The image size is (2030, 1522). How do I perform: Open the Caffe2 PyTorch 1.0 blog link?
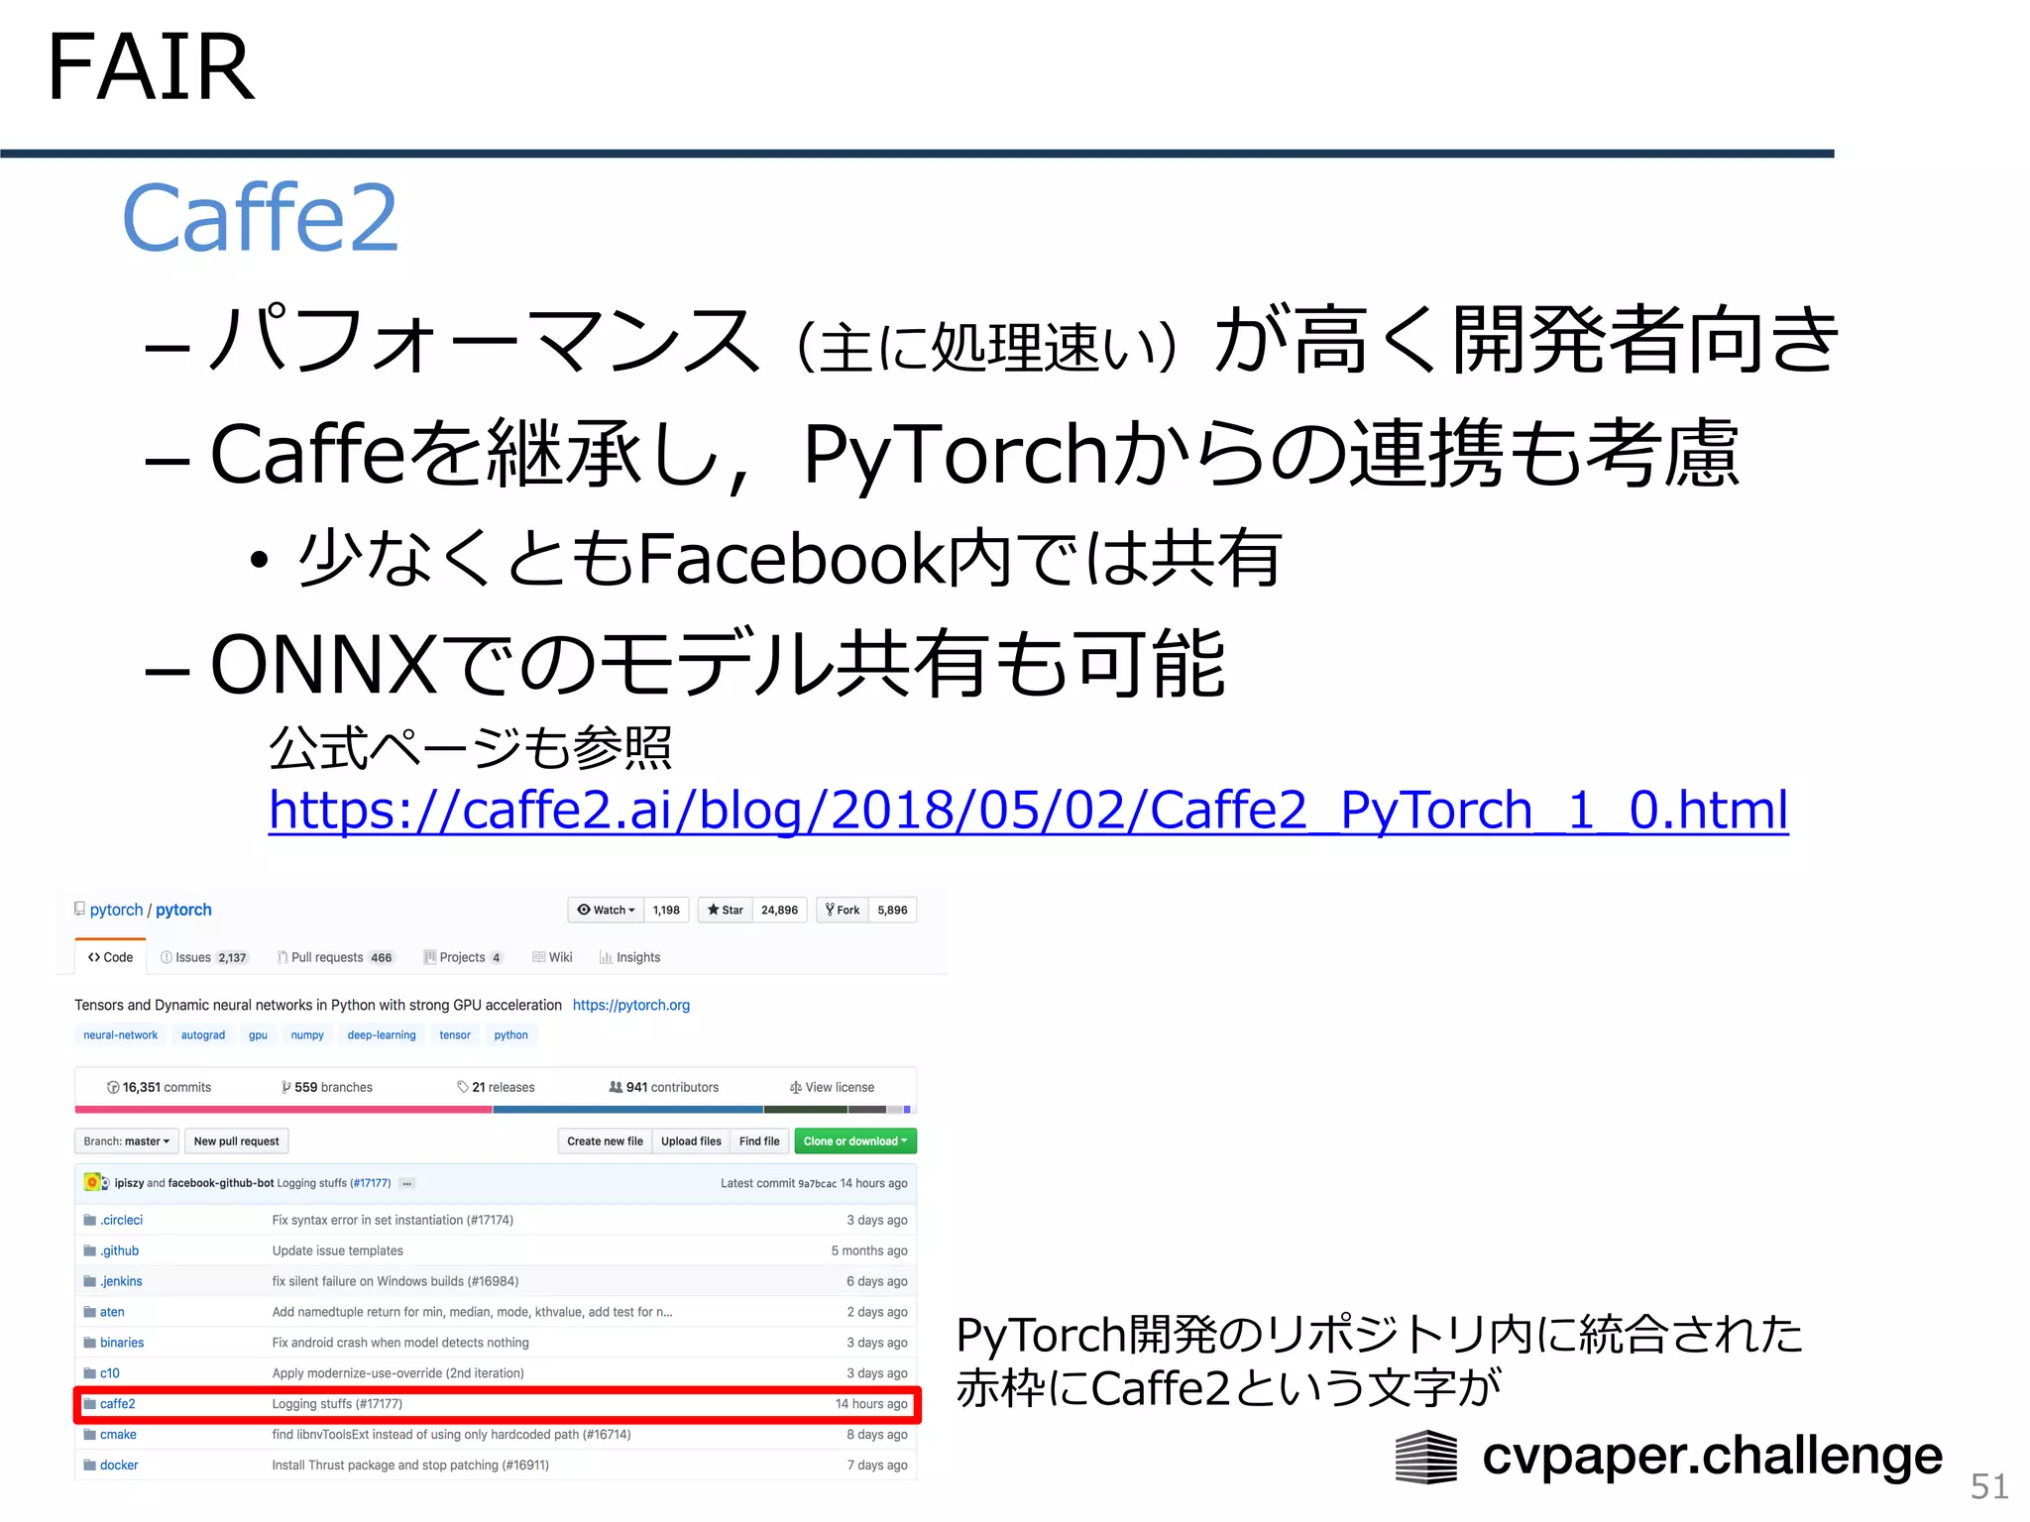(1028, 811)
